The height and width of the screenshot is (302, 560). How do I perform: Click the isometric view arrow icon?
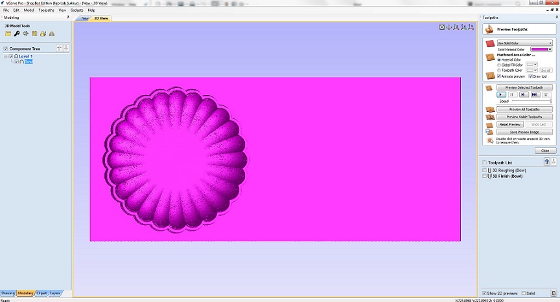point(449,27)
